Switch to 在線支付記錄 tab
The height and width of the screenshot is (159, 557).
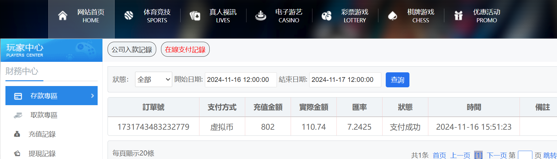[185, 49]
